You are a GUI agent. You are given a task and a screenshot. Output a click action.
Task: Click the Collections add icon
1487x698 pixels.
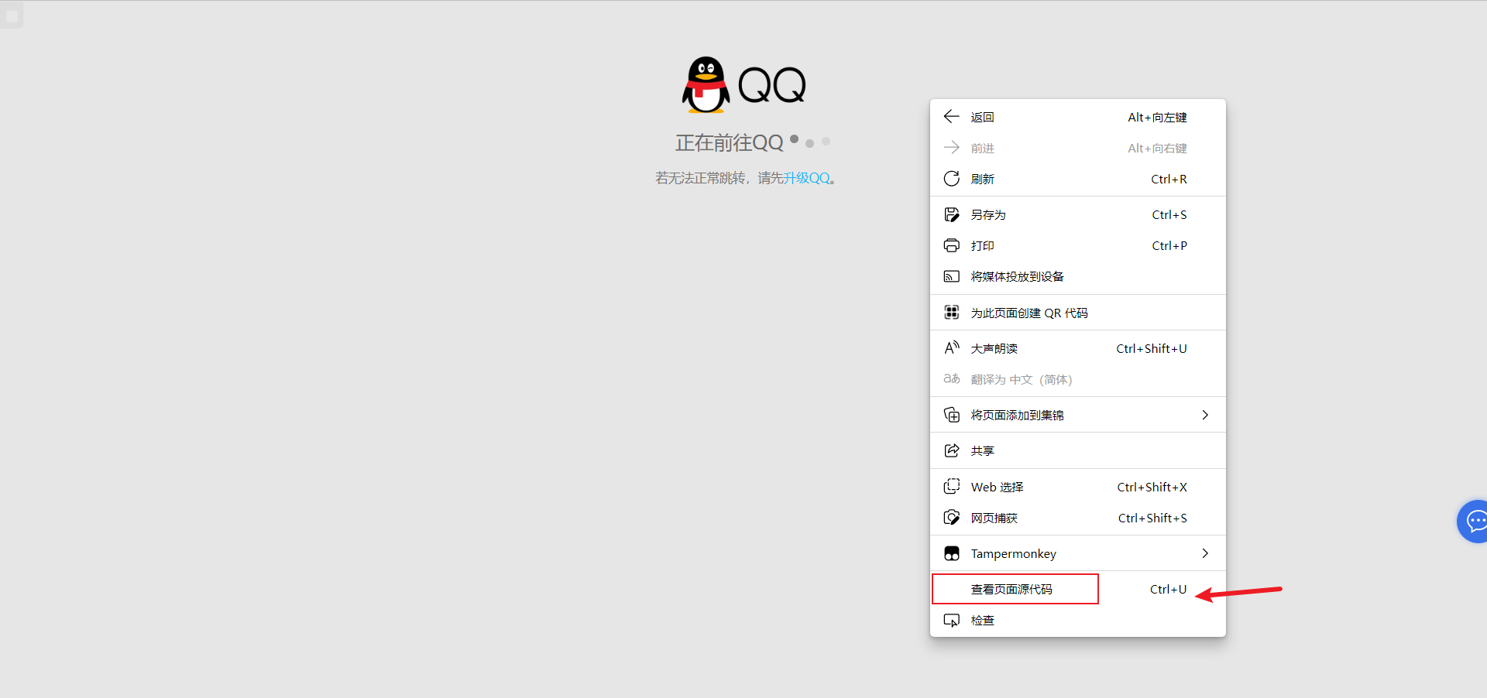[952, 415]
